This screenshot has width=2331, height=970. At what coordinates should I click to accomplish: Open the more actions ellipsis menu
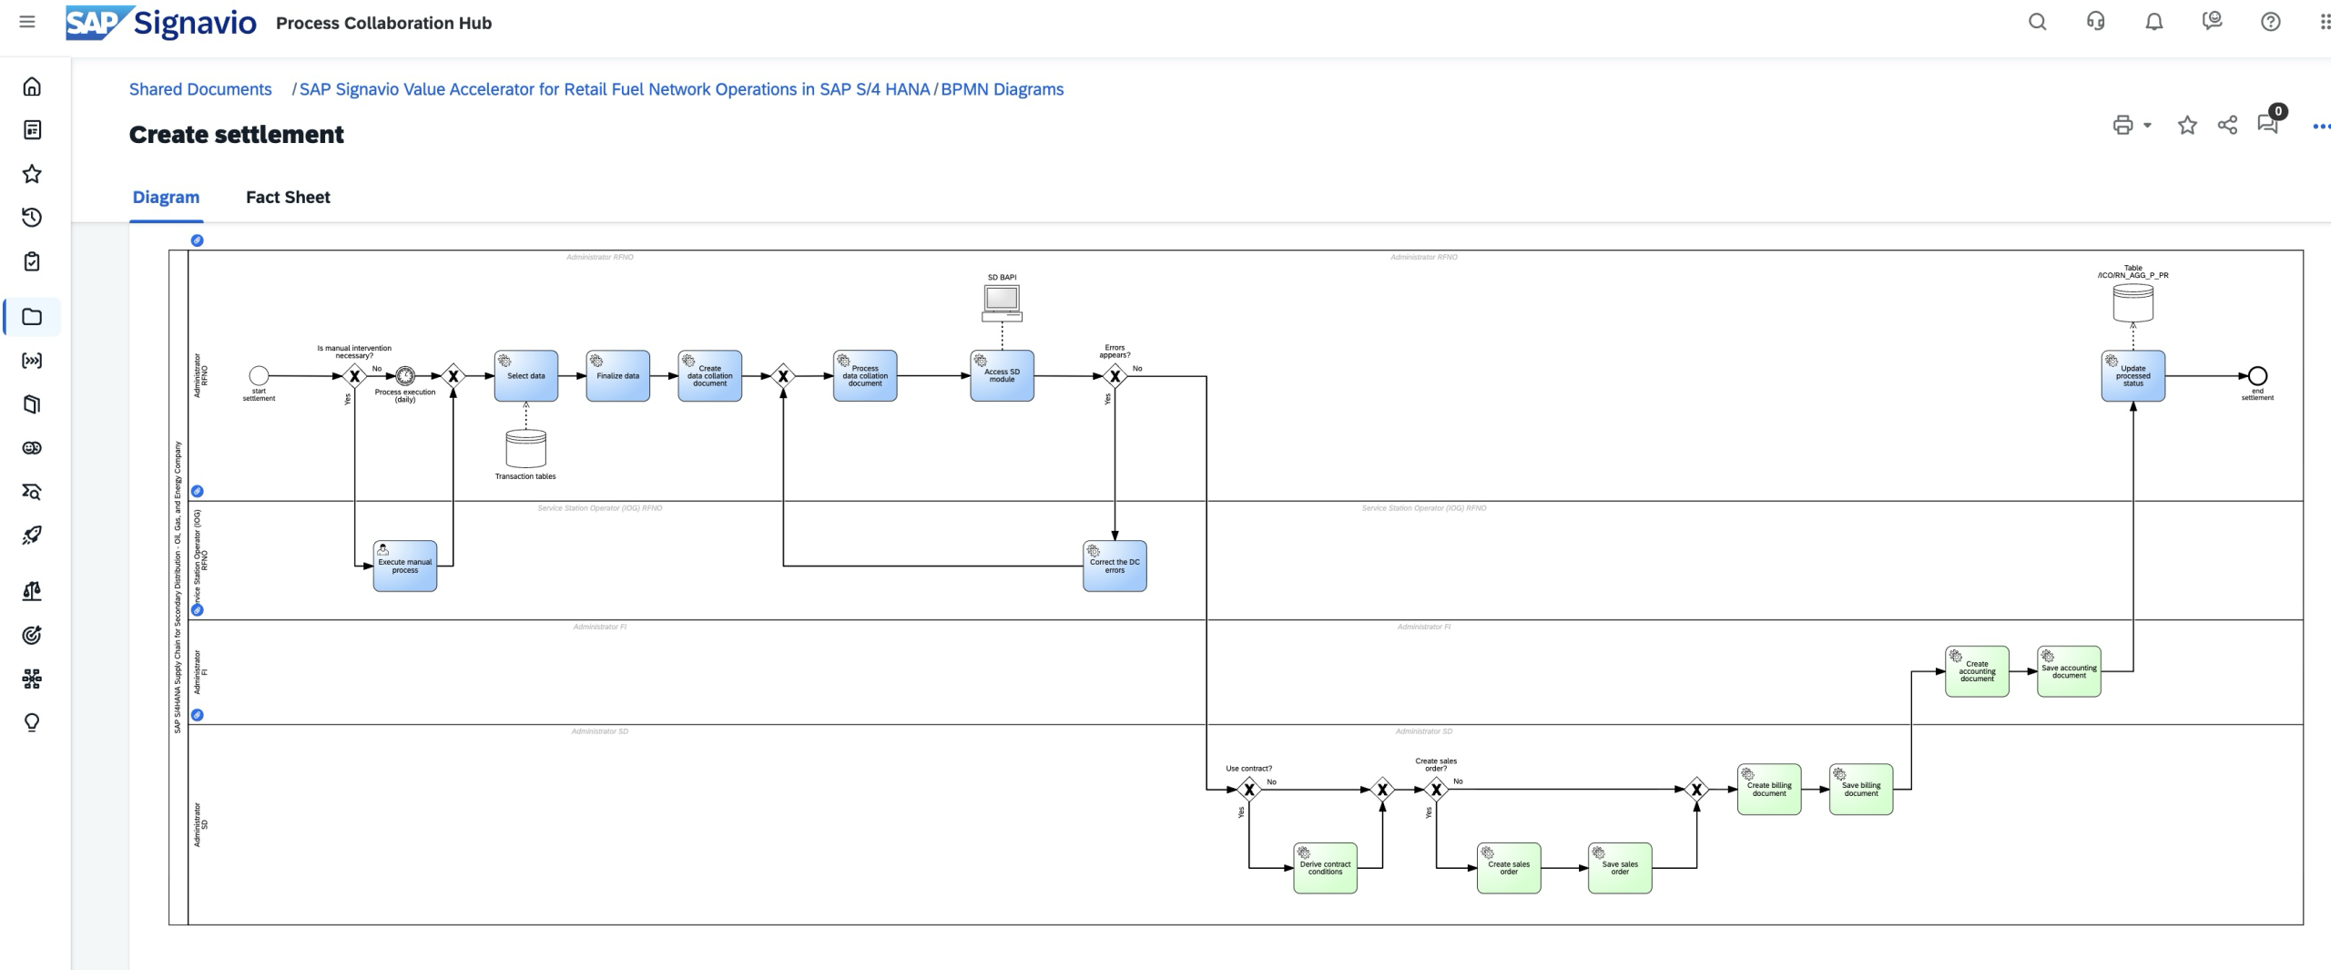point(2320,127)
